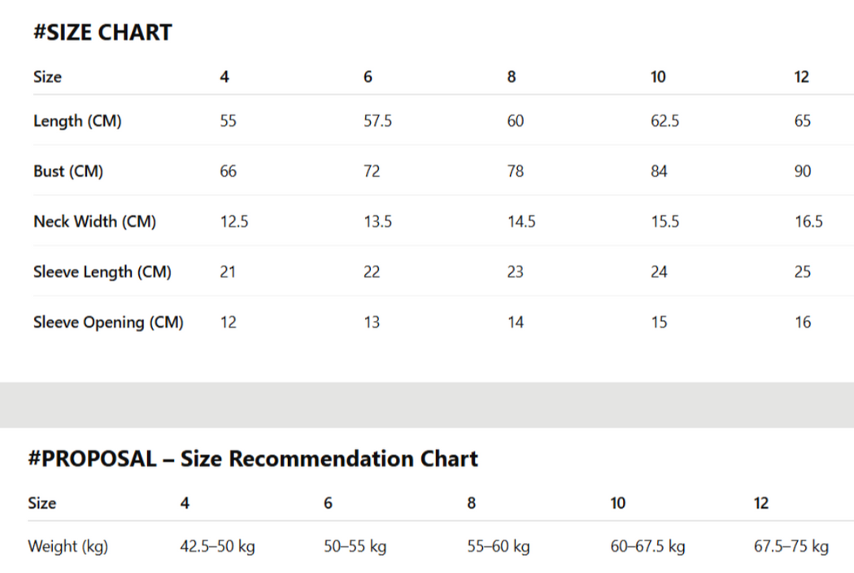The image size is (854, 573).
Task: Select the "Sleeve Opening (CM)" row label
Action: point(108,323)
